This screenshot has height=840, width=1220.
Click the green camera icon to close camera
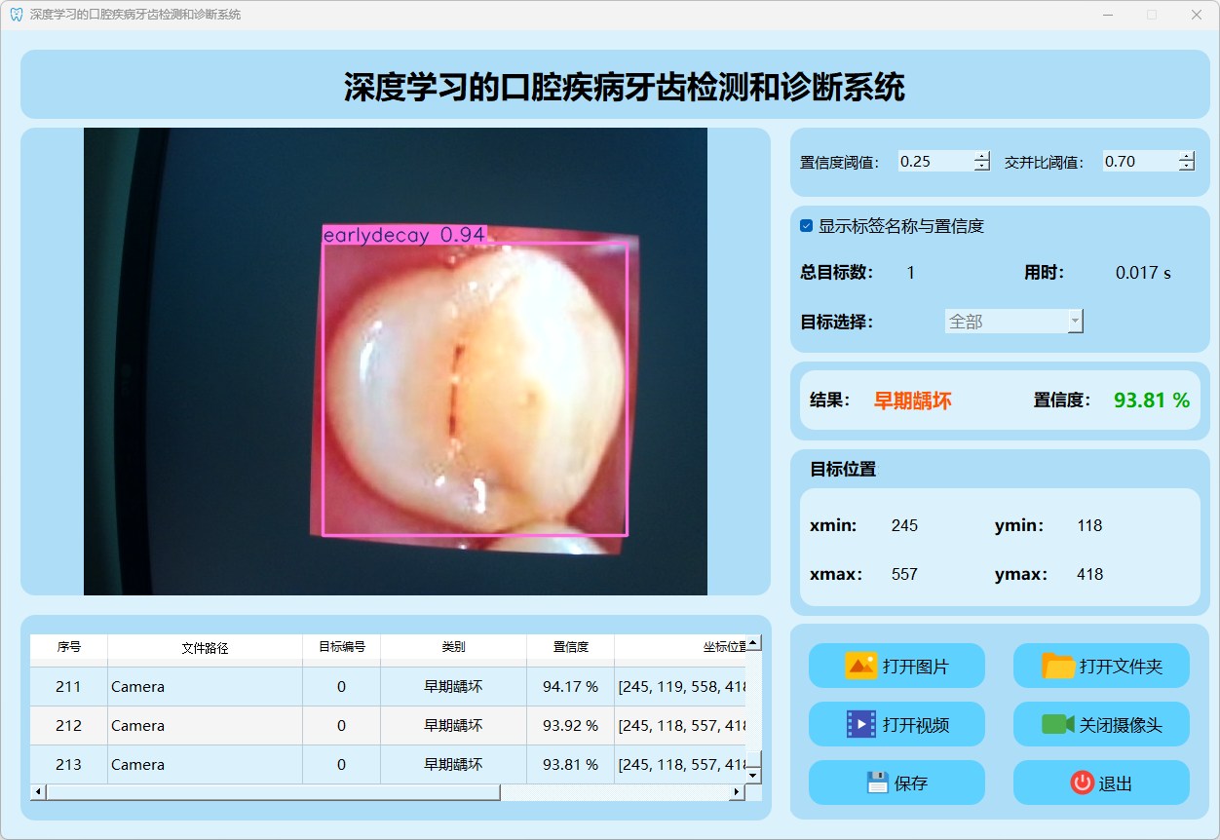click(x=1057, y=724)
